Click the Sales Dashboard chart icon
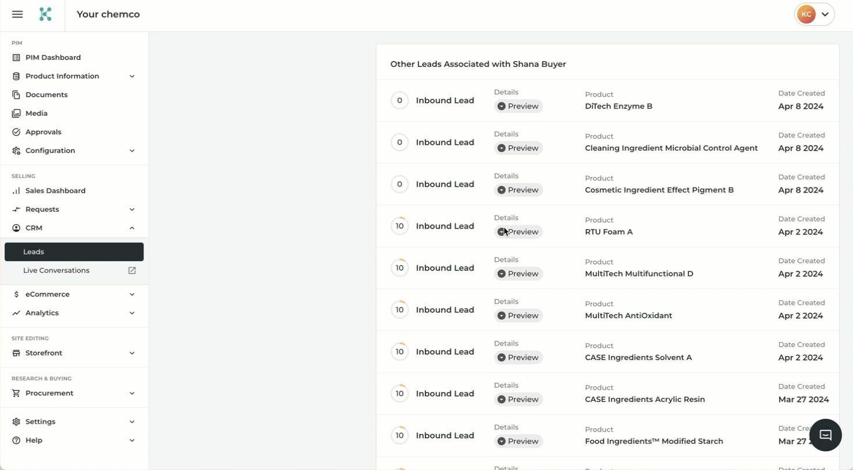 (x=16, y=191)
